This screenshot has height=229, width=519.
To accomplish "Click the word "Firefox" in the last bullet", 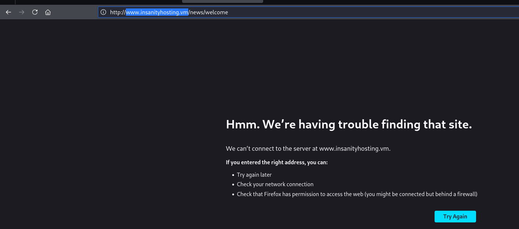I will tap(272, 194).
